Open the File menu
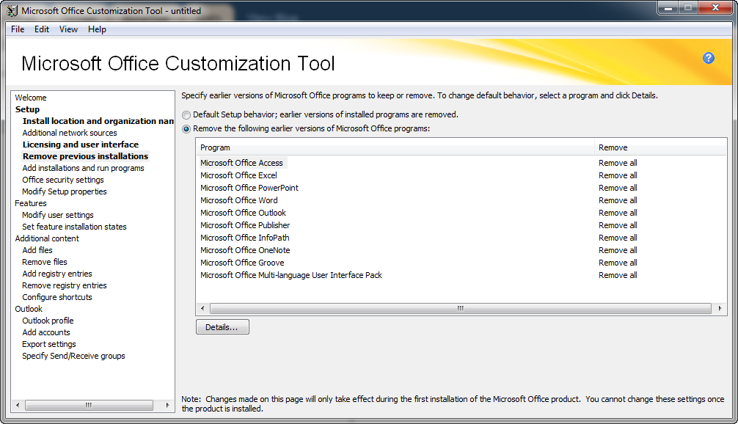 click(x=18, y=29)
